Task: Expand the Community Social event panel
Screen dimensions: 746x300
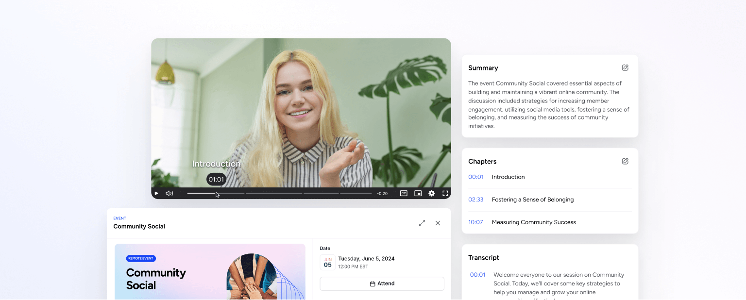Action: [x=422, y=223]
